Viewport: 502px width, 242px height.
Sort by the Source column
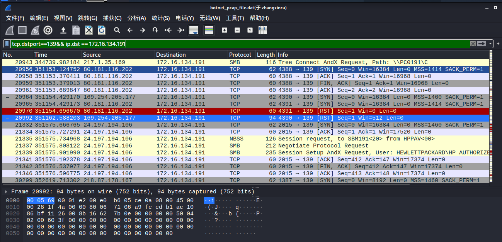coord(118,55)
